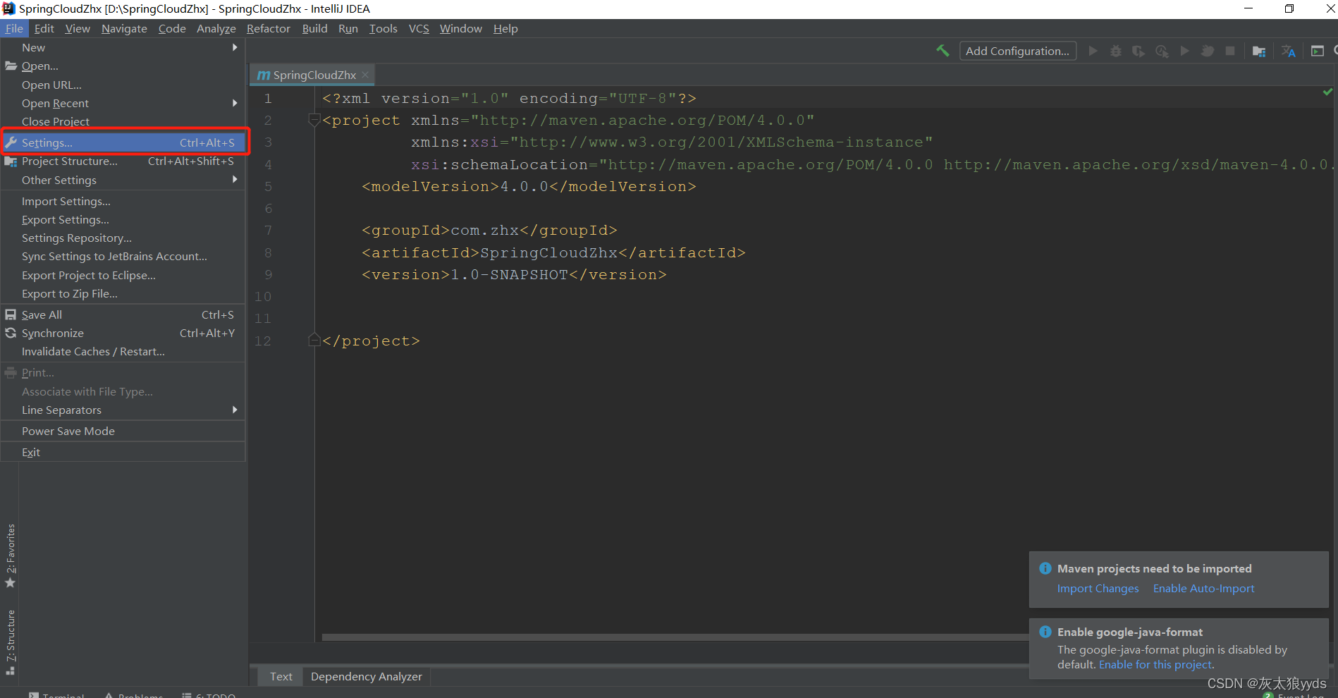
Task: Choose Export to Zip File...
Action: coord(123,293)
